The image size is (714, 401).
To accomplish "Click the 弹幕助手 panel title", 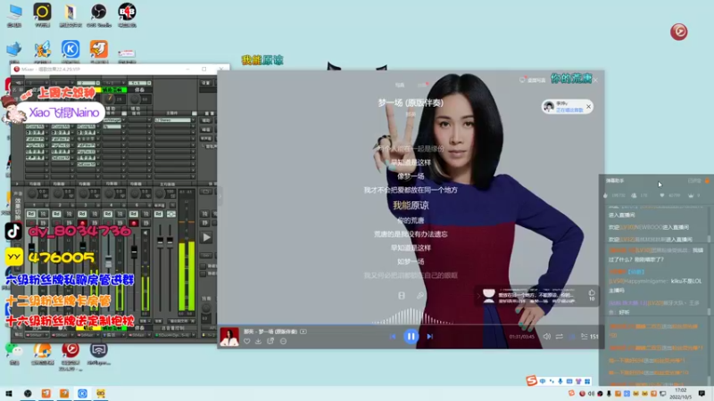I will pyautogui.click(x=615, y=181).
